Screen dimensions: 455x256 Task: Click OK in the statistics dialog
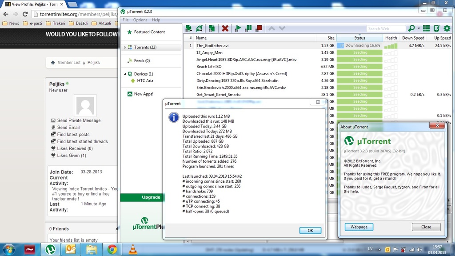pos(310,230)
